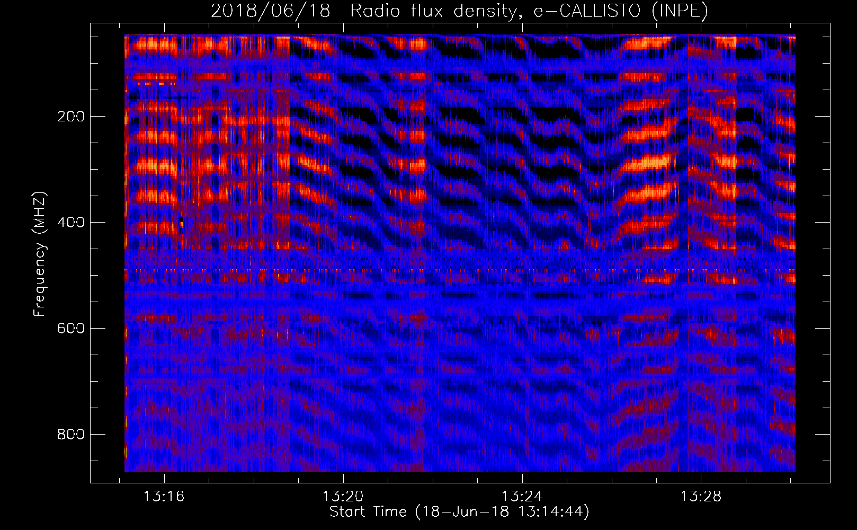Click the 600 frequency tick label
857x530 pixels.
(x=71, y=329)
